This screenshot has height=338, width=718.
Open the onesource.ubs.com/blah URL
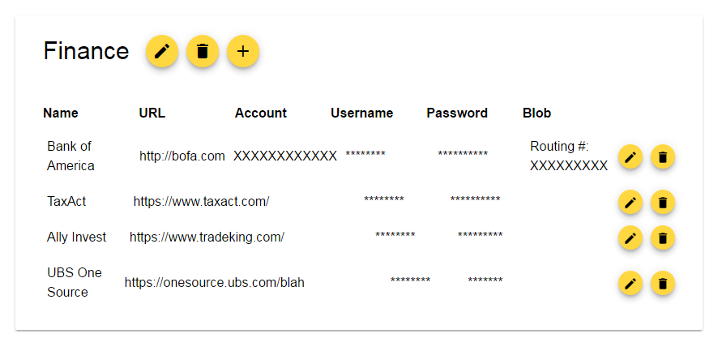click(x=214, y=283)
